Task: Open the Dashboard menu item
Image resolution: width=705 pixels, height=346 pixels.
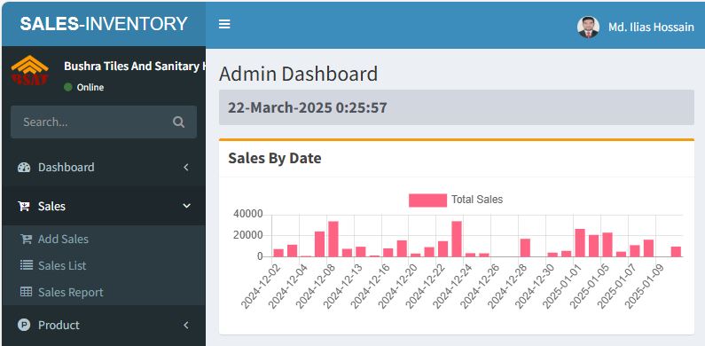Action: click(104, 168)
